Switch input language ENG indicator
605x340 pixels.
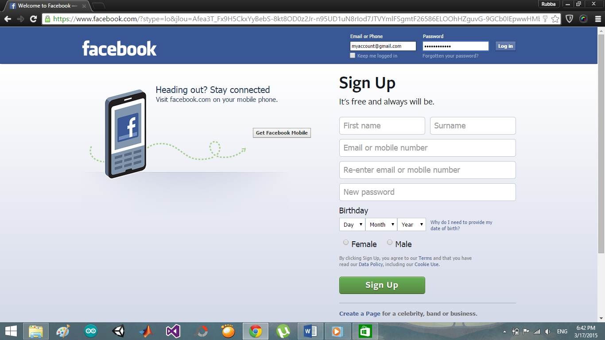(x=562, y=331)
